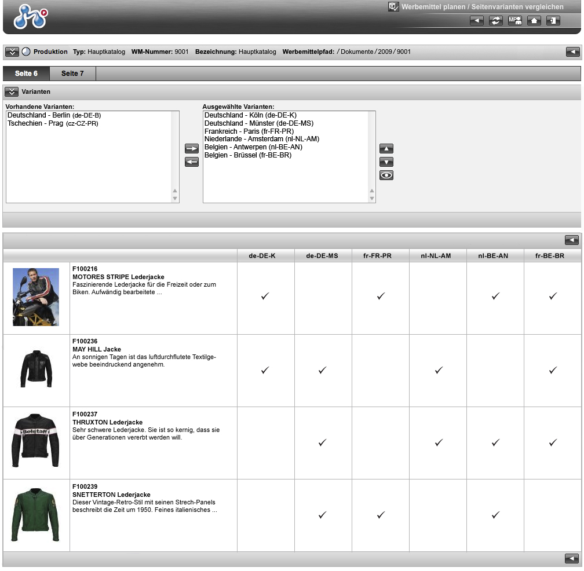Select Belgien - Brüssel in chosen variants

(248, 155)
